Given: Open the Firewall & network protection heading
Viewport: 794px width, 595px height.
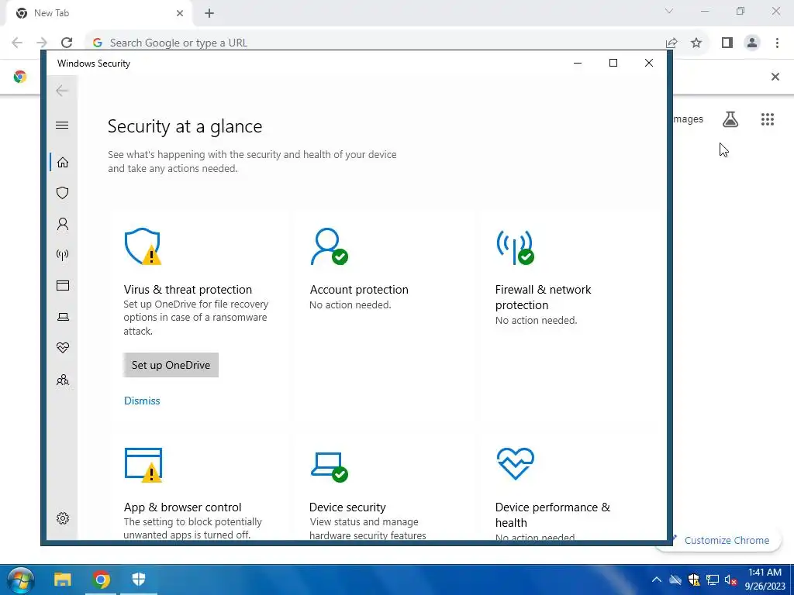Looking at the screenshot, I should [544, 297].
